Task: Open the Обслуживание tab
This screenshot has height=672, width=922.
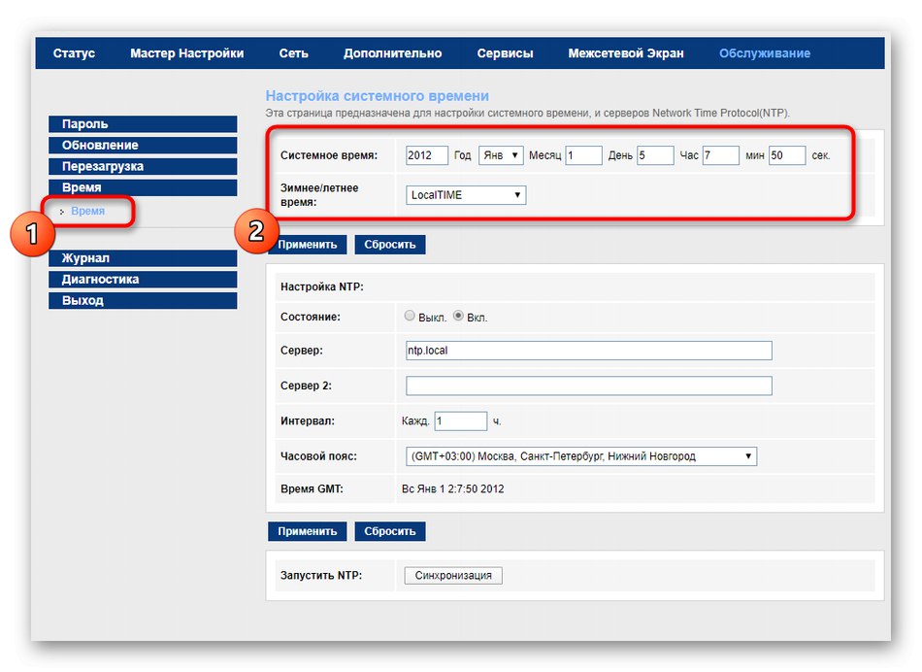Action: tap(765, 53)
